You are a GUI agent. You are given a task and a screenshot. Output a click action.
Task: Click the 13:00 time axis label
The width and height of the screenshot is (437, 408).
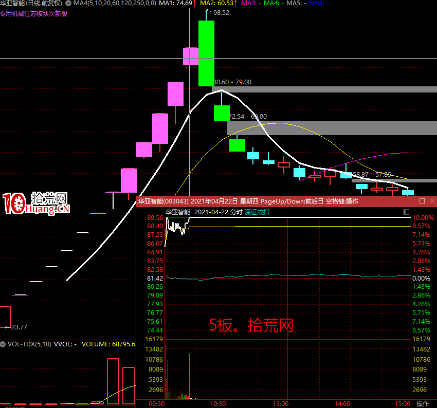pyautogui.click(x=280, y=404)
